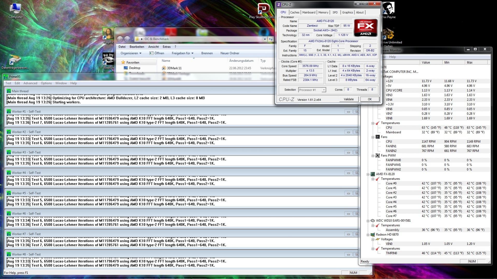The width and height of the screenshot is (497, 279).
Task: Click the Main thread window icon in Prime95
Action: [9, 91]
